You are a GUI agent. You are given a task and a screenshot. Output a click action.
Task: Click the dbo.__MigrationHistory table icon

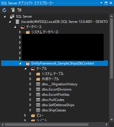pos(38,84)
